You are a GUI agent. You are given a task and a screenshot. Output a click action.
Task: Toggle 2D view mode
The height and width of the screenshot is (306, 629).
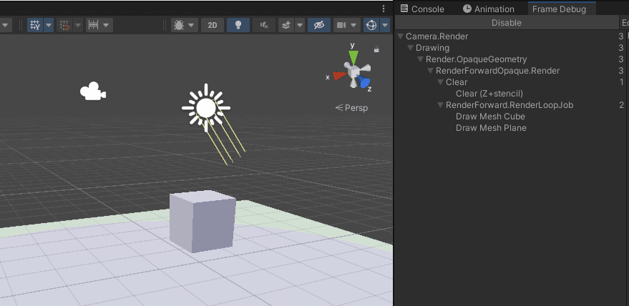[213, 25]
